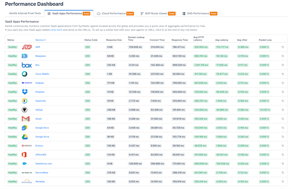291x189 pixels.
Task: Click the Gmail envelope logo
Action: [26, 119]
